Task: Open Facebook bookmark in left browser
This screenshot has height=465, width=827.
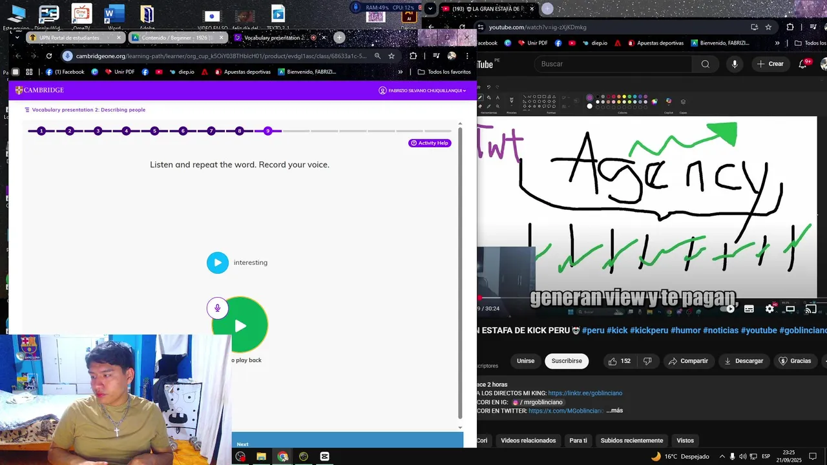Action: pyautogui.click(x=65, y=72)
